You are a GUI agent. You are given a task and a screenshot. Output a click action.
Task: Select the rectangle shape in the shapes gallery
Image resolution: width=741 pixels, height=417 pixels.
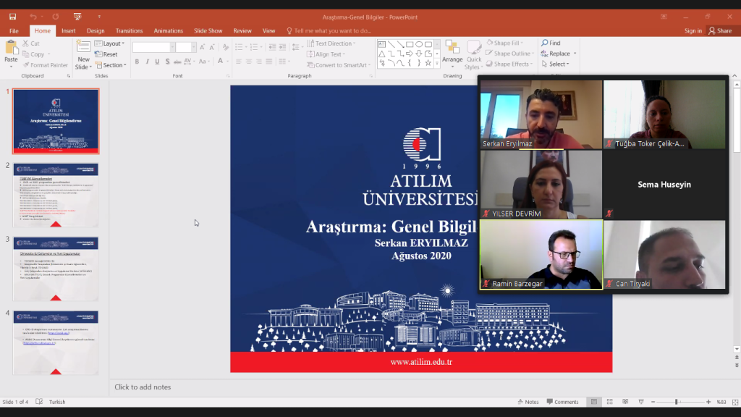point(410,44)
